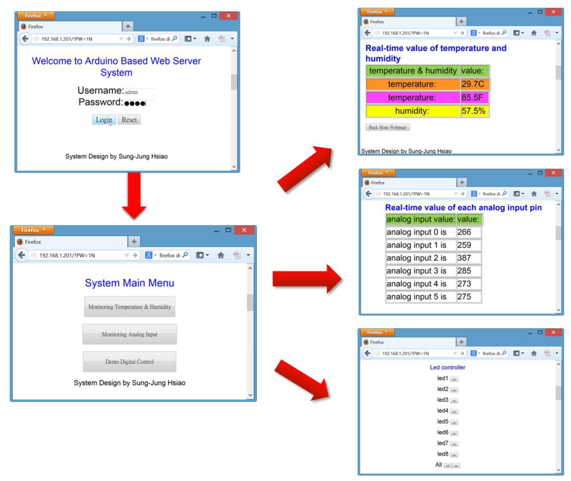571x481 pixels.
Task: Click Google search engine icon in login window
Action: (141, 38)
